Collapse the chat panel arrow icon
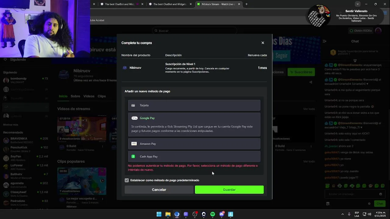The height and width of the screenshot is (219, 390). click(324, 41)
